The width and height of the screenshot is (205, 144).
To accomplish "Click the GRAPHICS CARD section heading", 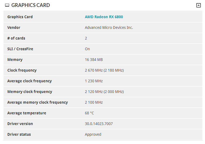I will tap(31, 5).
